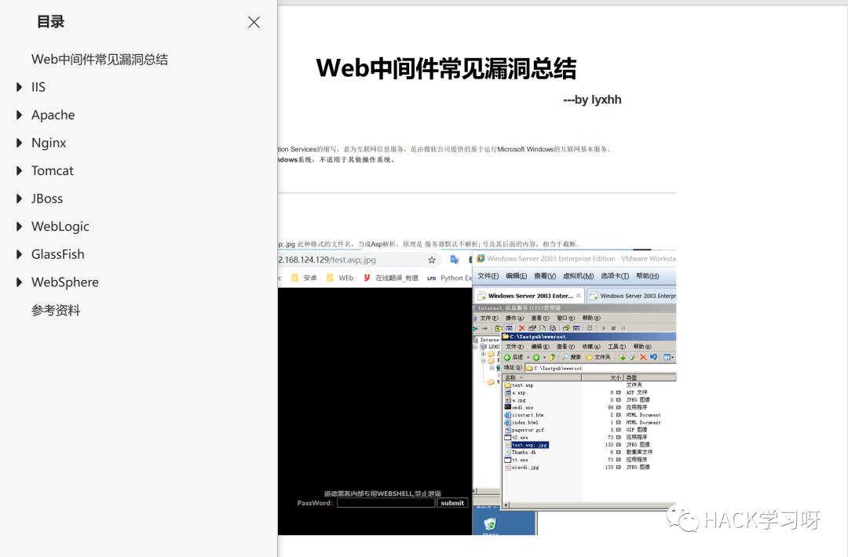Click the C:\Inetpub\wwwroot address field

coord(601,368)
